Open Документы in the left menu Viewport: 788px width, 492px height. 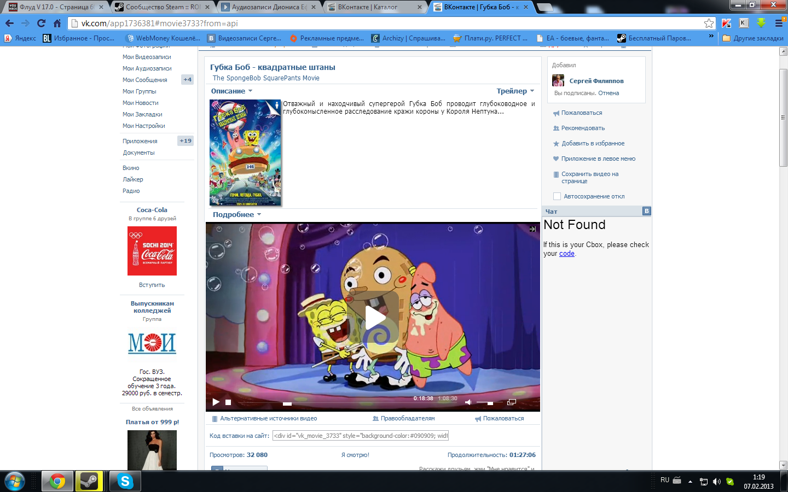[138, 153]
